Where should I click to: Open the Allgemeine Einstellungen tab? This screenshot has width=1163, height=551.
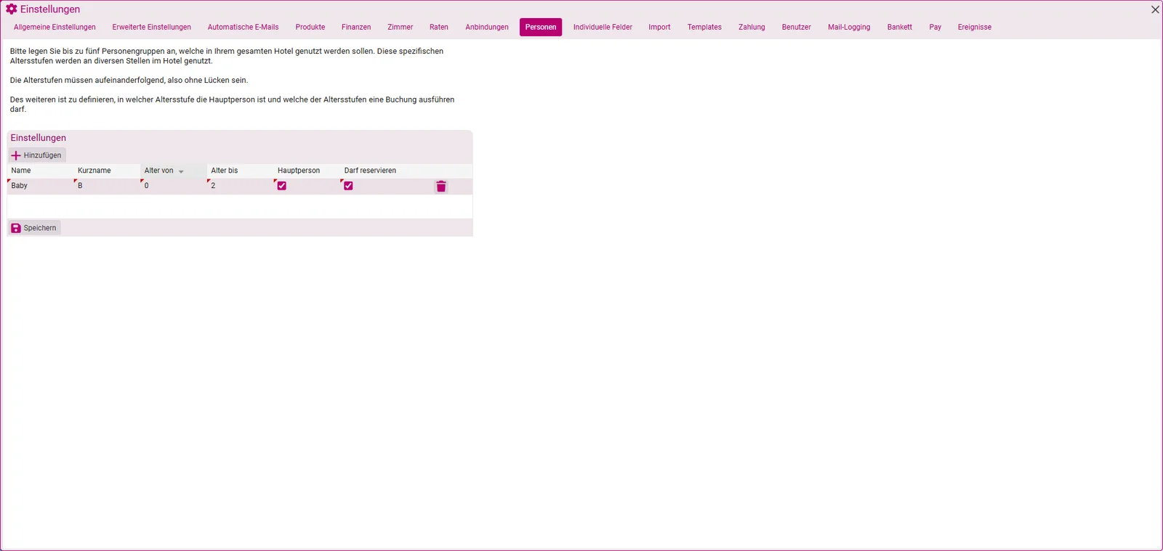tap(55, 28)
